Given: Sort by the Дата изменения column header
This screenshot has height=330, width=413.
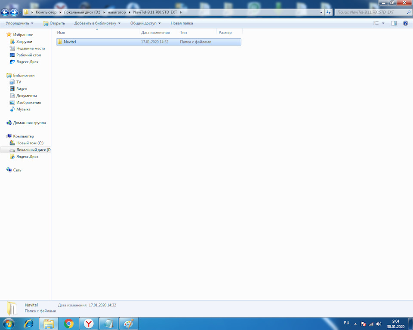Looking at the screenshot, I should click(158, 32).
